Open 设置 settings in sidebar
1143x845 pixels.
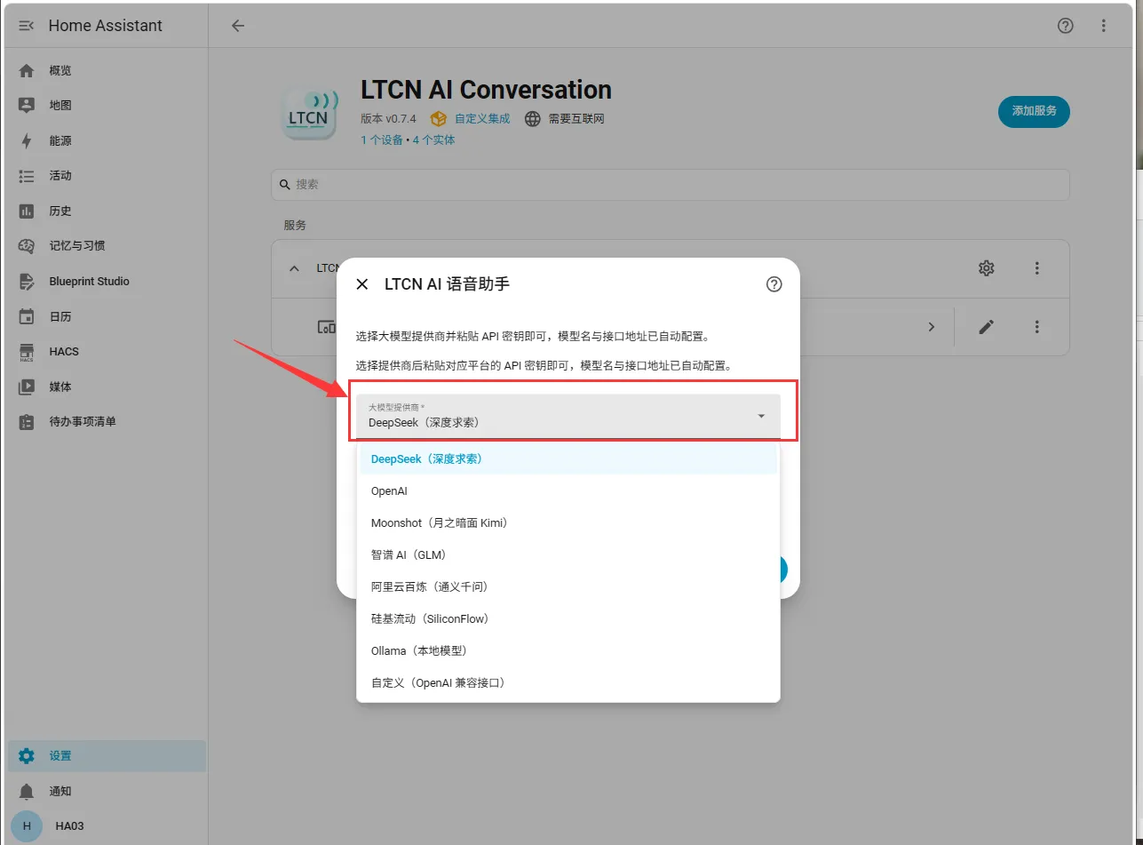[106, 756]
